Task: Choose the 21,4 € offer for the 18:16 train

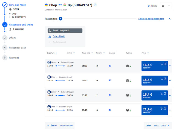Action: [x=155, y=110]
